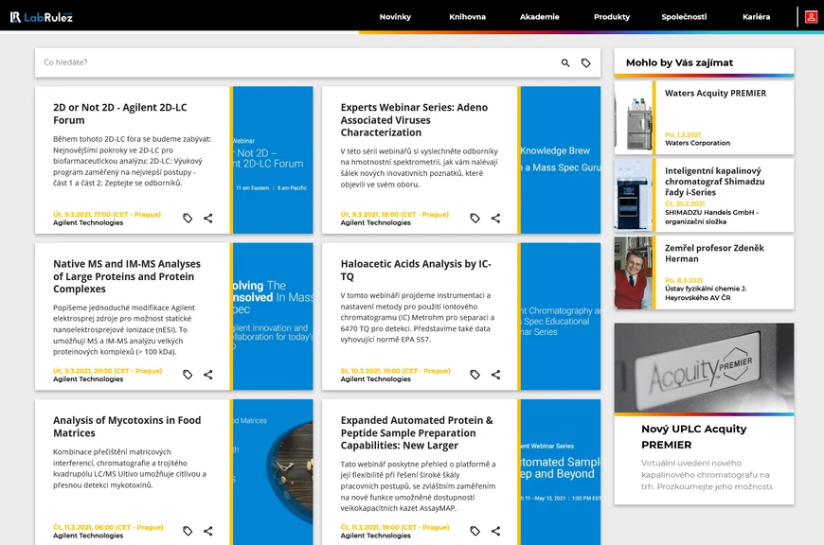Click date 'Út, 9.3.2021, 18:00 (CET - Prague)'

click(x=395, y=214)
